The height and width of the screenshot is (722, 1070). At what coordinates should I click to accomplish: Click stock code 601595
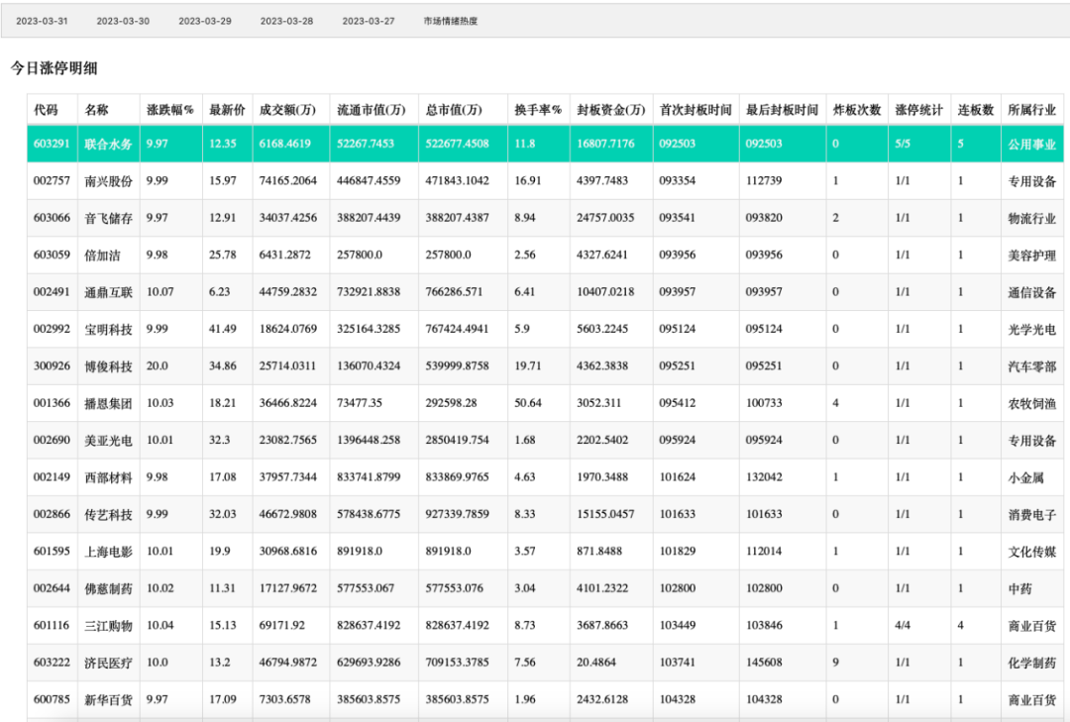click(52, 552)
